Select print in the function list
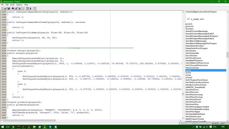Image resolution: width=229 pixels, height=129 pixels. point(189,24)
